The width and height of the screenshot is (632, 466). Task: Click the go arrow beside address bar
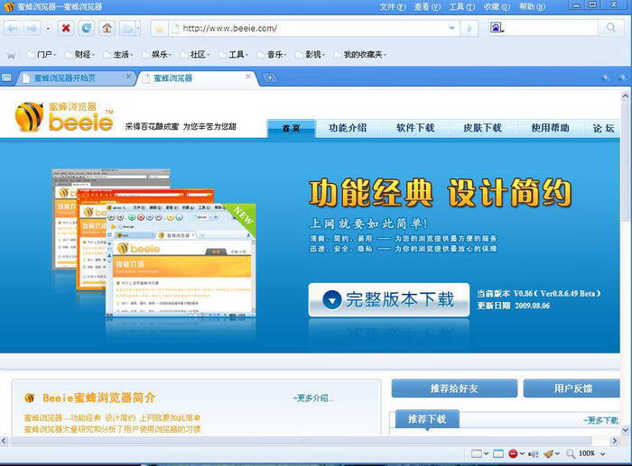(469, 29)
